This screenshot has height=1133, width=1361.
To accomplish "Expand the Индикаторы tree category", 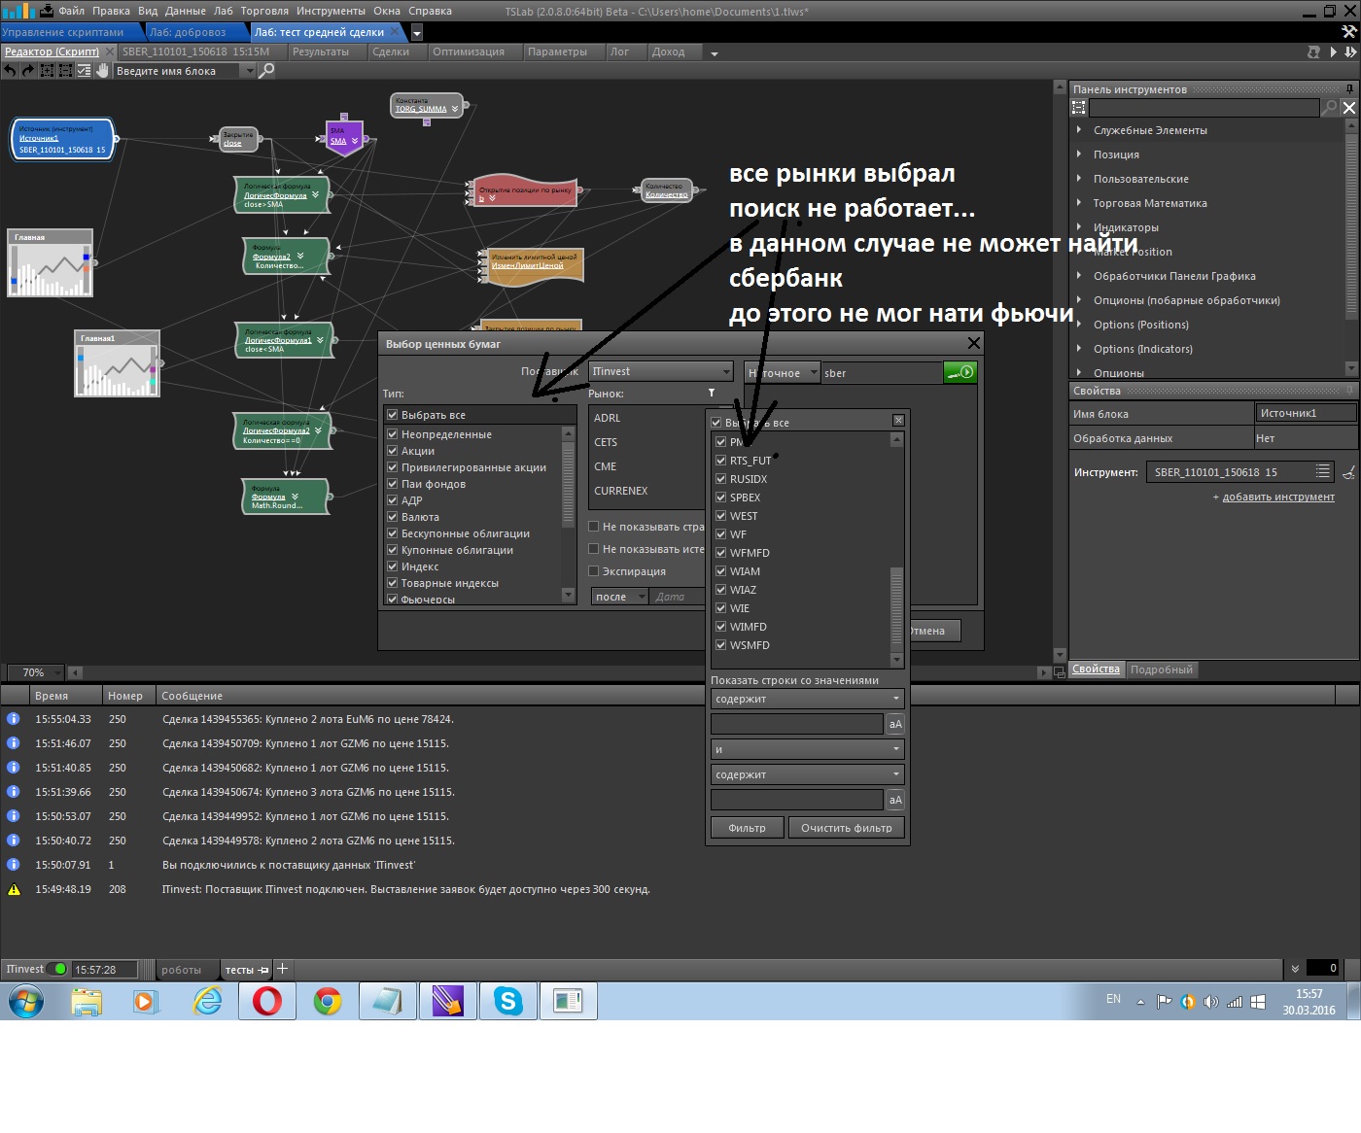I will click(1079, 227).
